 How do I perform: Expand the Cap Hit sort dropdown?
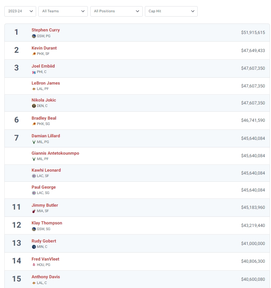click(x=171, y=11)
